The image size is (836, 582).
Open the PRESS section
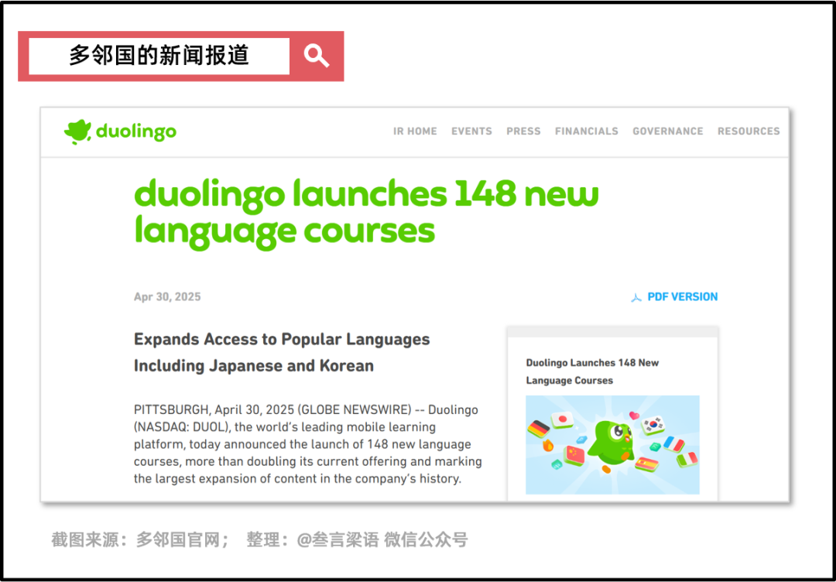point(523,131)
